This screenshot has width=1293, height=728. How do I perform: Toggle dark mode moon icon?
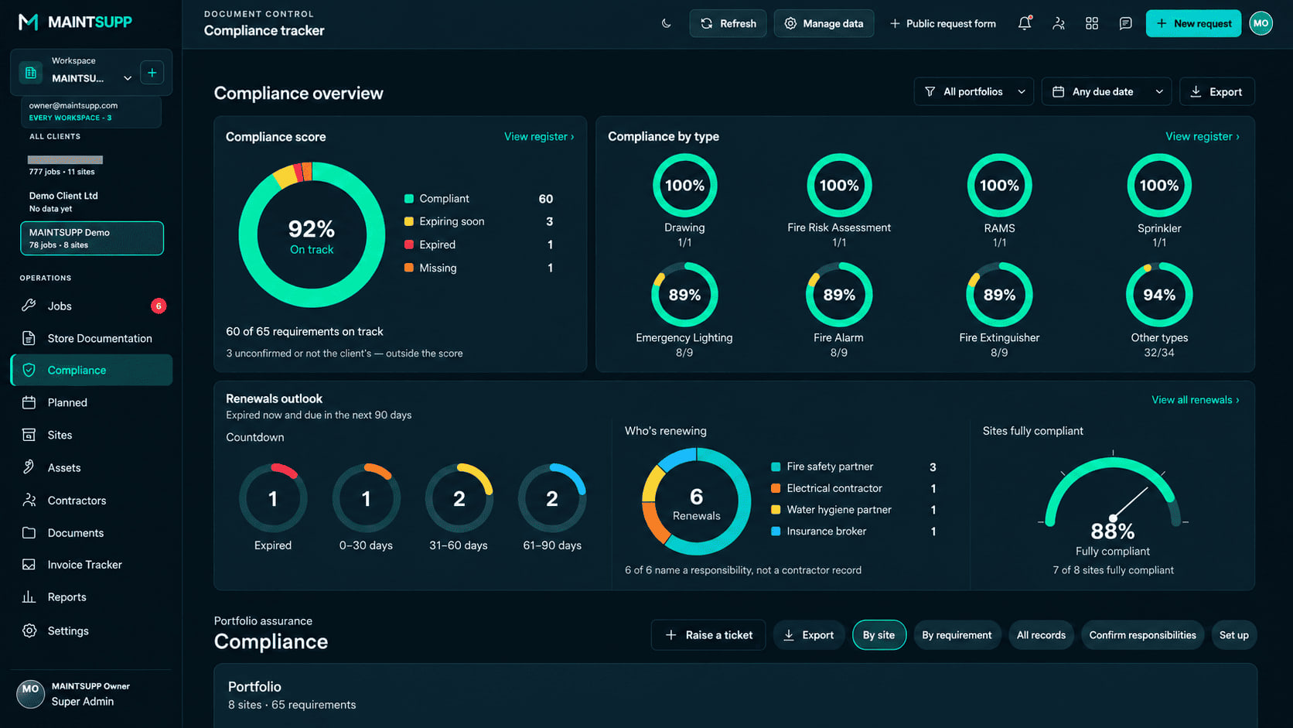[666, 23]
